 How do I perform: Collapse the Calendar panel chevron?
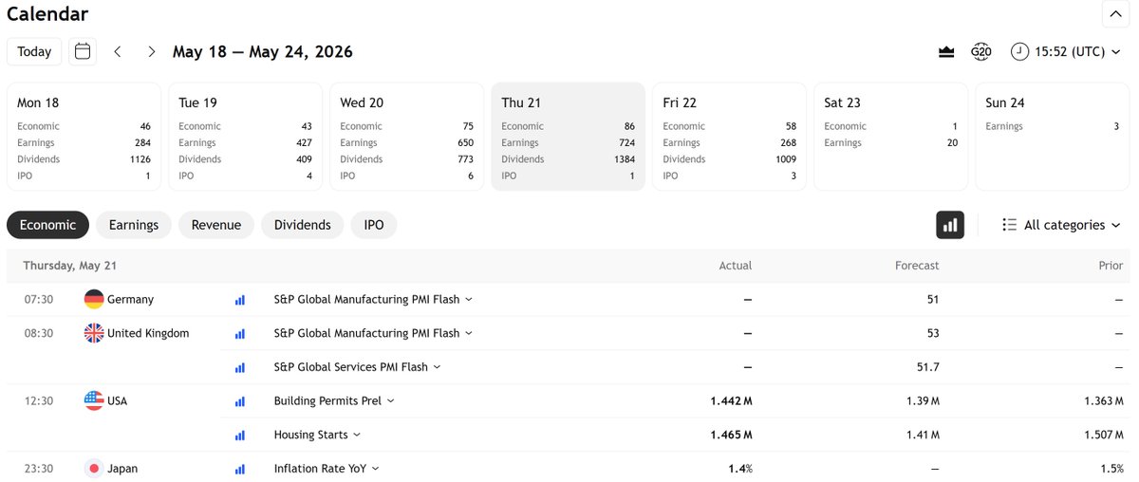coord(1114,14)
